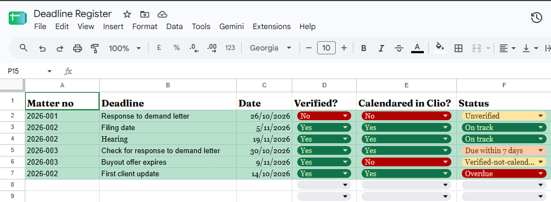Open version history clock icon

tap(536, 18)
